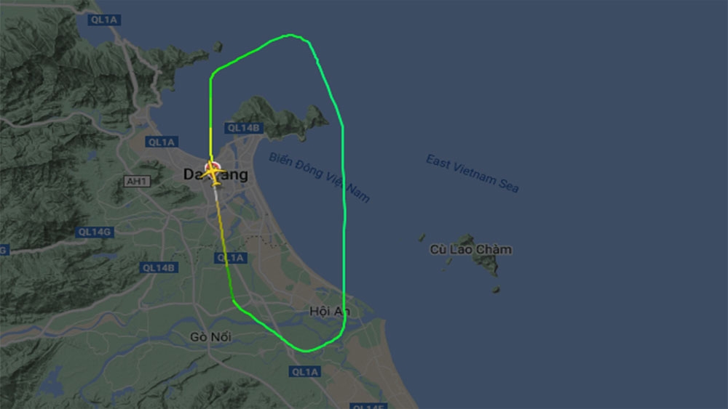Click the Biển Đông Việt Nam sea label
The height and width of the screenshot is (409, 728).
click(x=320, y=178)
